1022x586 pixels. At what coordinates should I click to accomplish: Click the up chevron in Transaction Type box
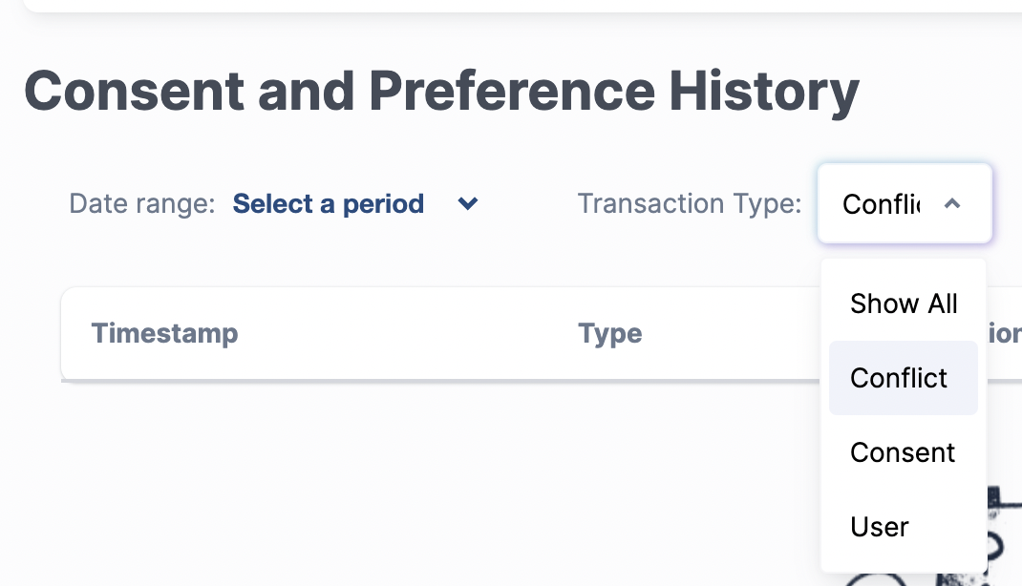tap(951, 203)
